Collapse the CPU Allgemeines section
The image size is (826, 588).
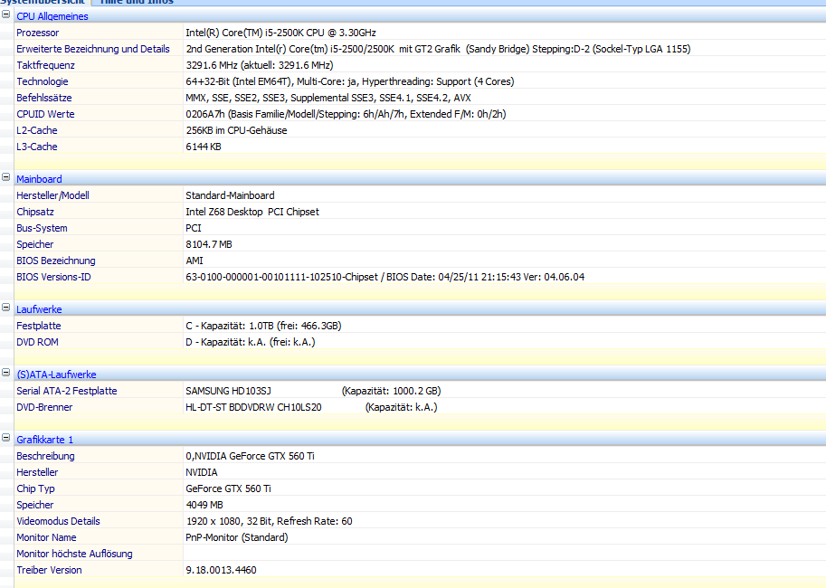[5, 14]
